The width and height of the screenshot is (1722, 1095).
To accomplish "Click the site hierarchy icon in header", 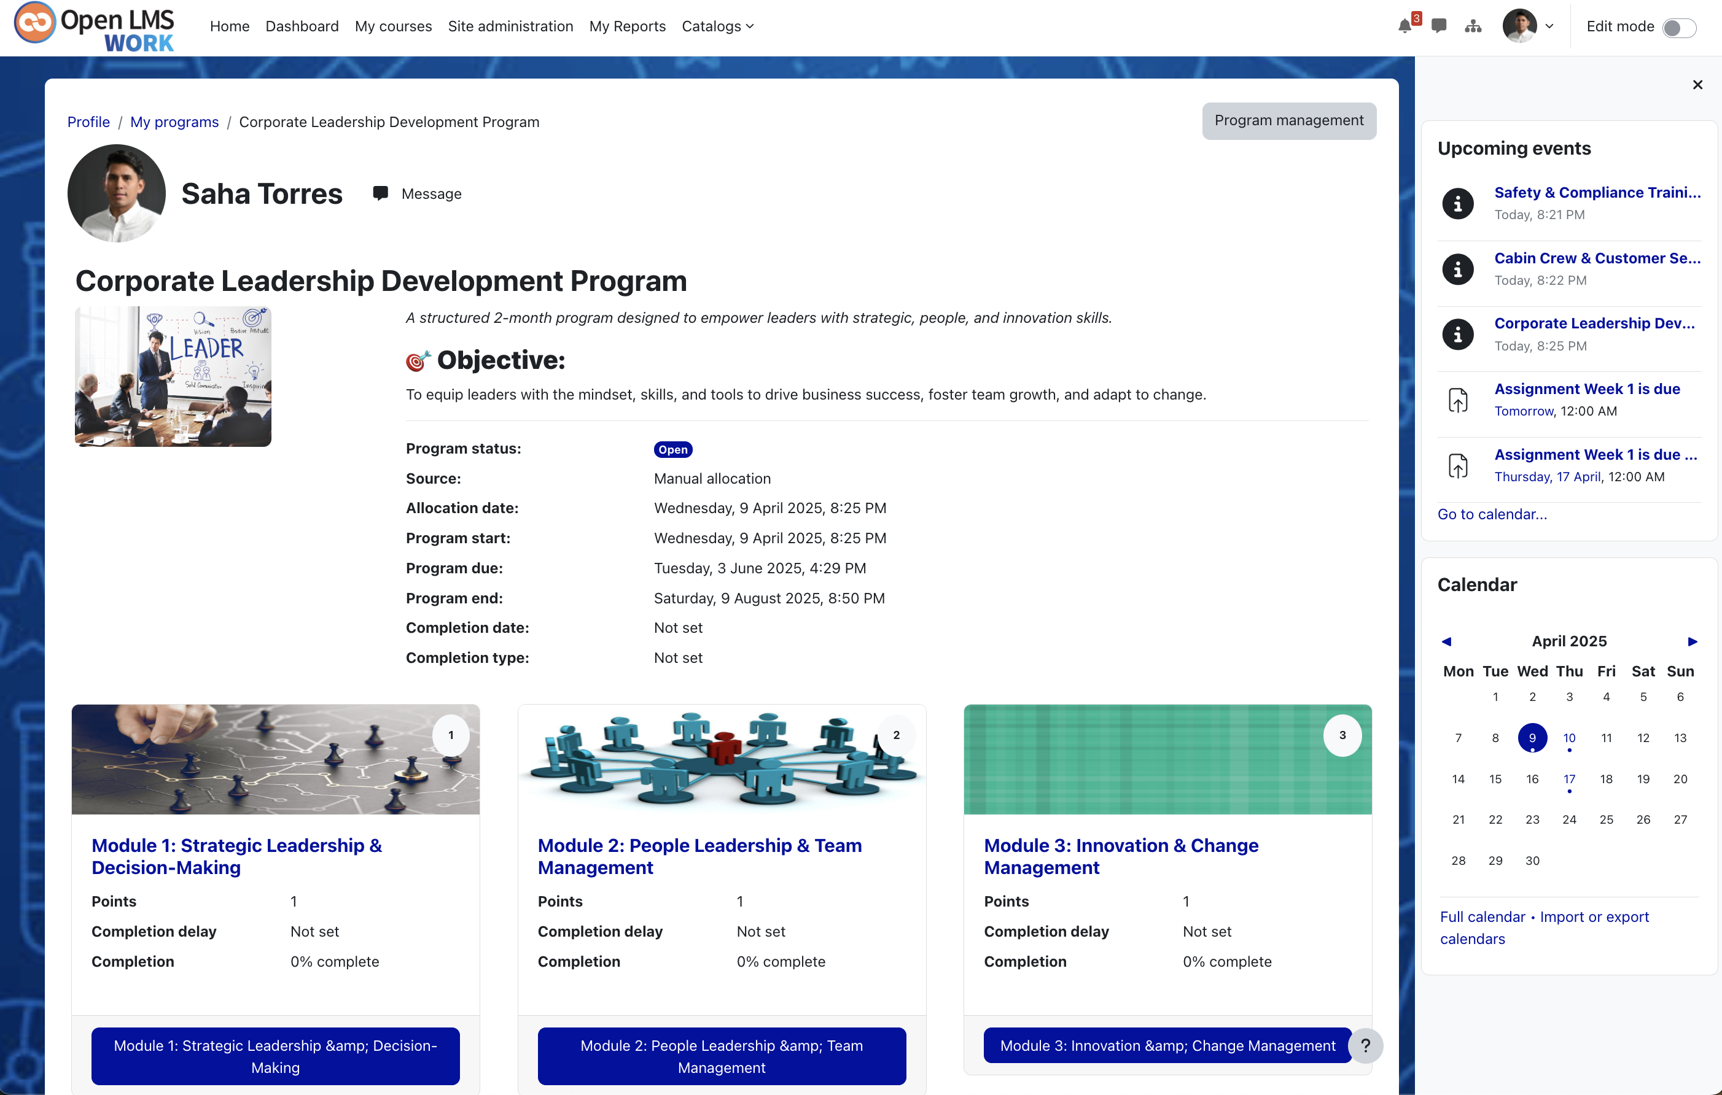I will pyautogui.click(x=1473, y=26).
